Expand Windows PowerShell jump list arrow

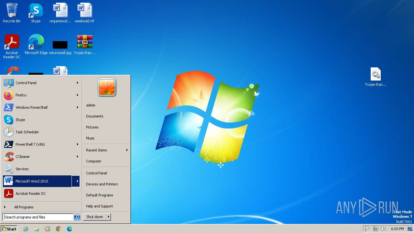coord(77,107)
